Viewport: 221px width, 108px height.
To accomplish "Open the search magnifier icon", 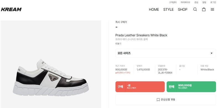I will (195, 9).
